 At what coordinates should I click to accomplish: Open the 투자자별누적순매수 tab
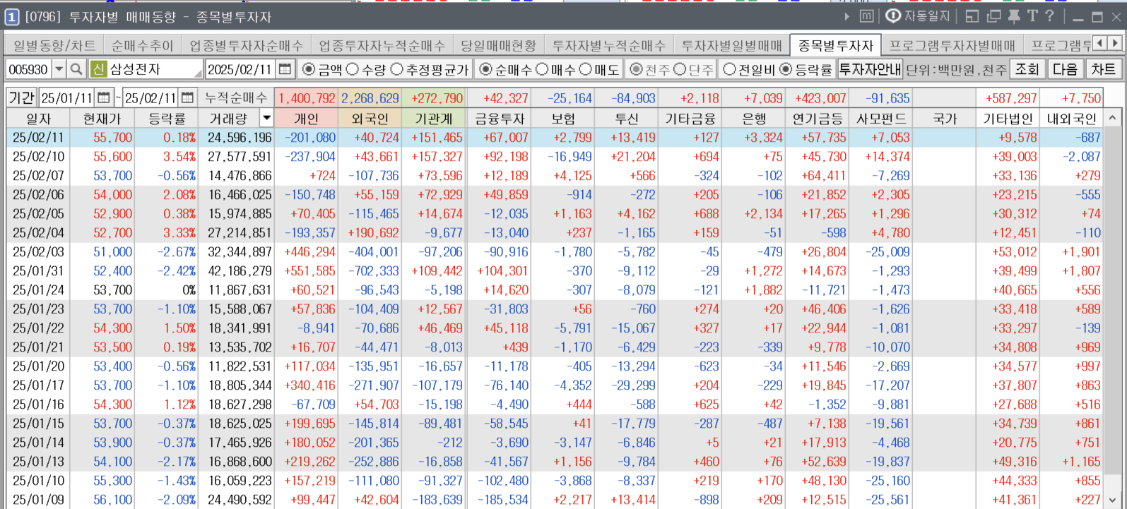pos(608,46)
